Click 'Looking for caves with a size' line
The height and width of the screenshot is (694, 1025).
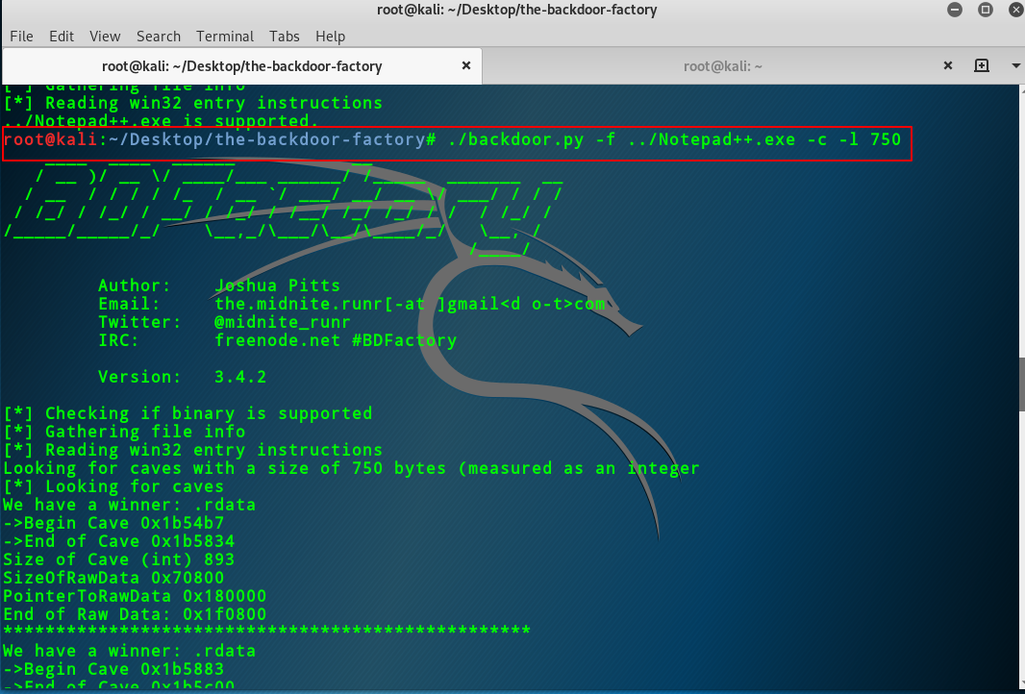[x=351, y=468]
